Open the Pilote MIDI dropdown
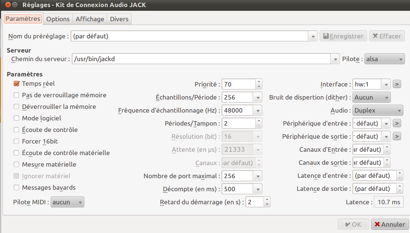This screenshot has height=233, width=410. (x=67, y=202)
